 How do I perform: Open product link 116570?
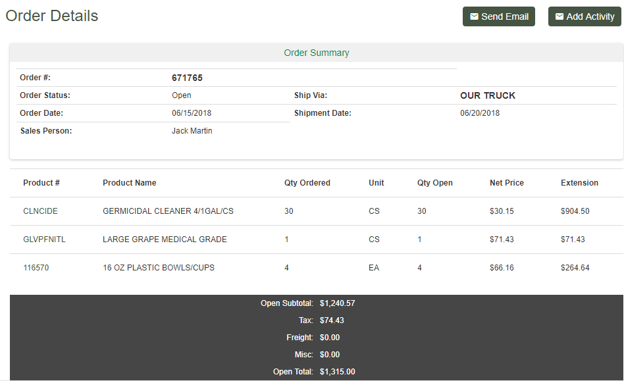pos(36,268)
